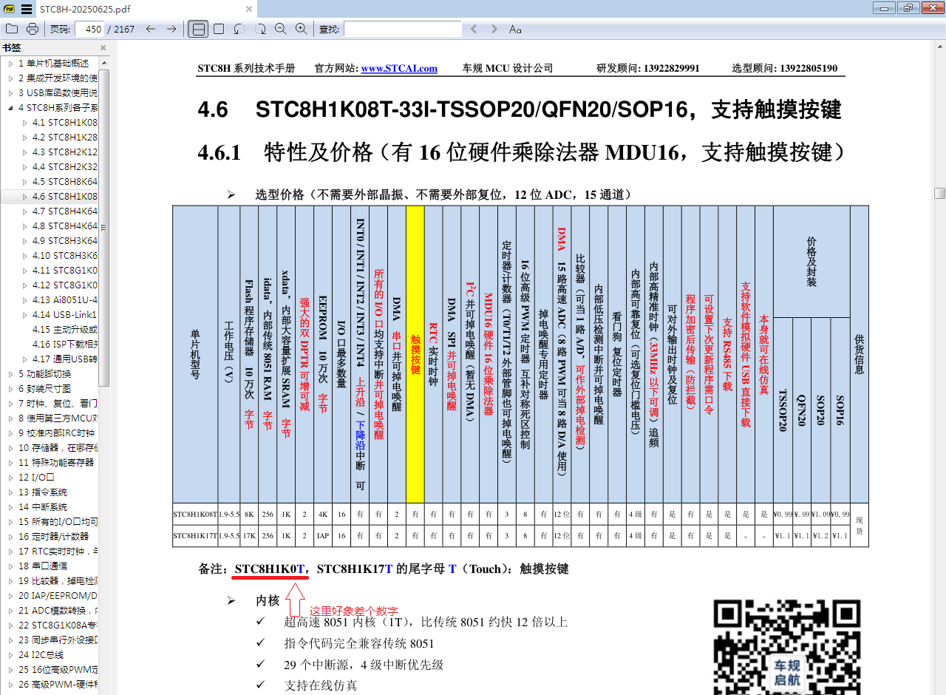Open bookmark 24 I2C总线
This screenshot has height=695, width=946.
tap(41, 655)
